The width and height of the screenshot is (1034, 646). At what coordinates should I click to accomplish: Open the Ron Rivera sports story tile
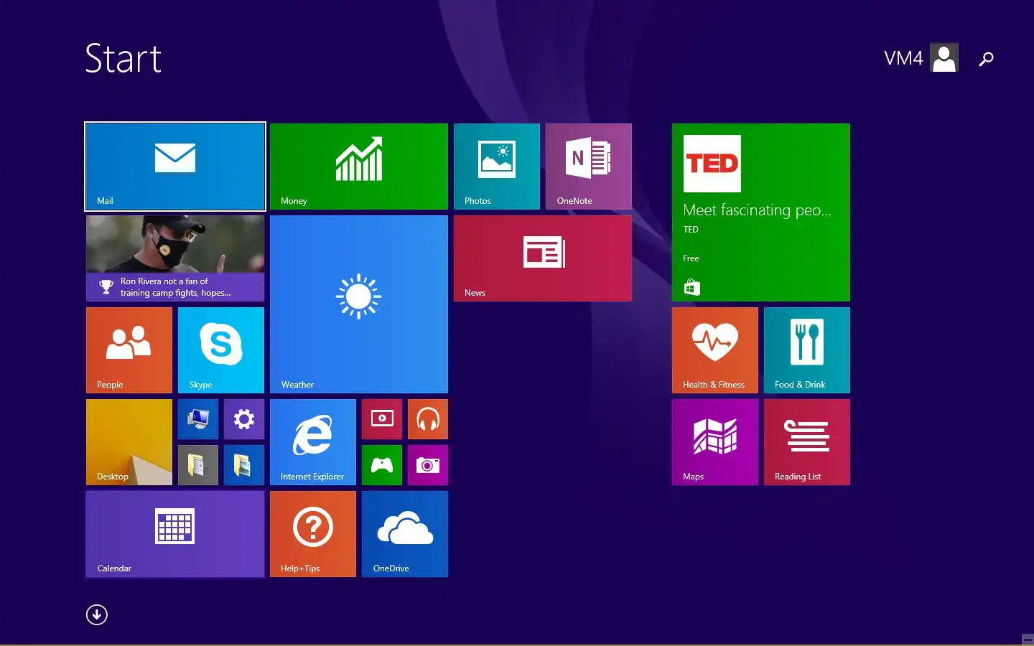[175, 258]
